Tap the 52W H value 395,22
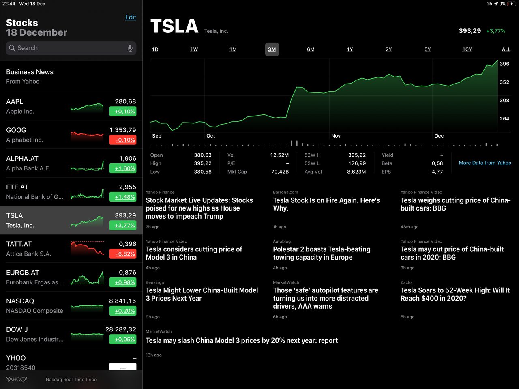 (357, 155)
